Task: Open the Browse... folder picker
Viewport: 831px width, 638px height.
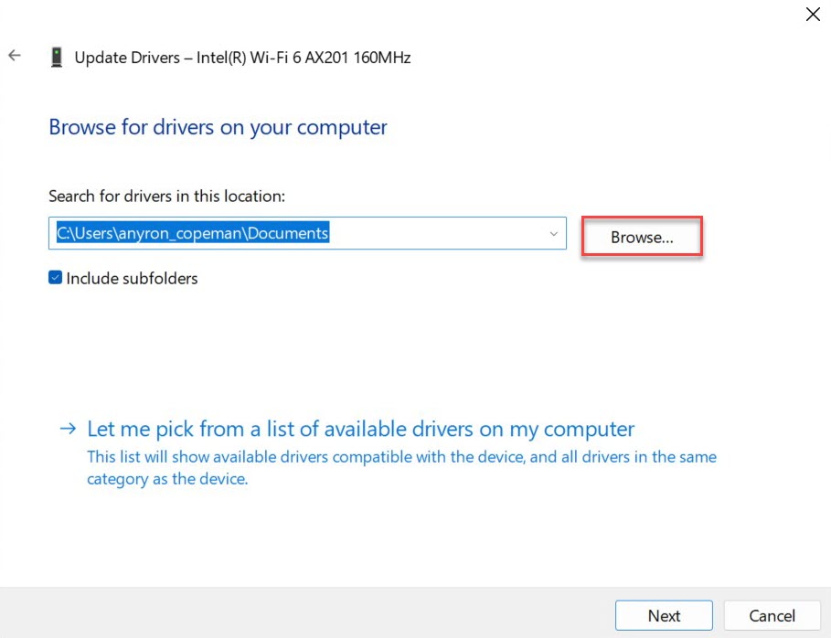Action: click(642, 237)
